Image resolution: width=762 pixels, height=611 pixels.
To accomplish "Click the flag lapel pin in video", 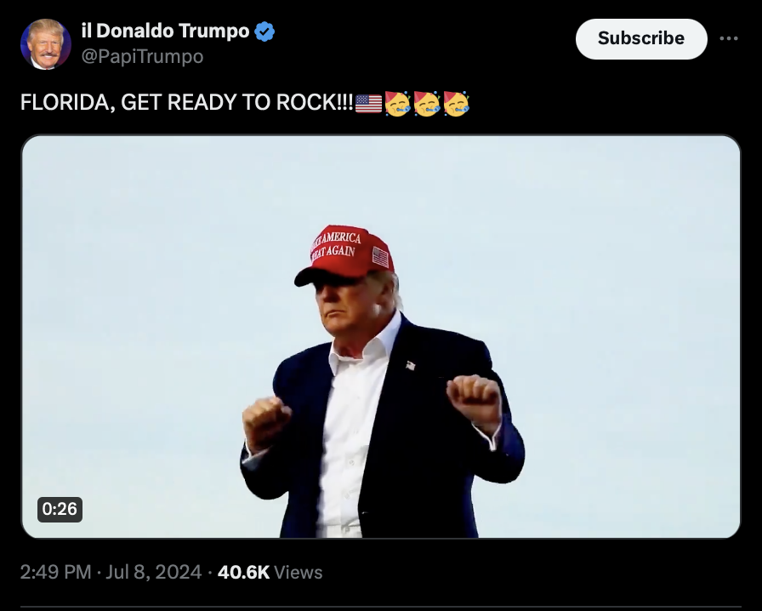I will [x=411, y=365].
